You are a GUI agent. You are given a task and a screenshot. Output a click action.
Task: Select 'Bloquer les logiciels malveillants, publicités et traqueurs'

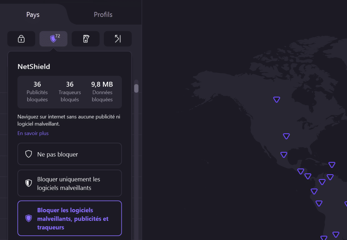click(x=70, y=218)
